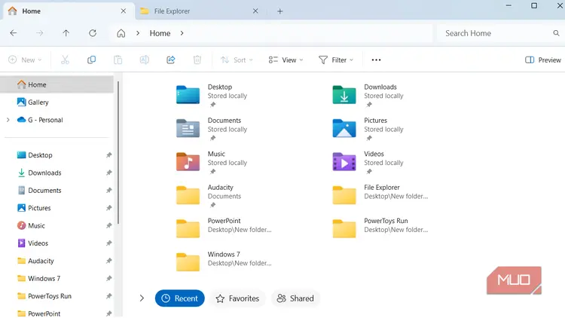The image size is (565, 318).
Task: Open the New dropdown menu
Action: click(x=25, y=60)
